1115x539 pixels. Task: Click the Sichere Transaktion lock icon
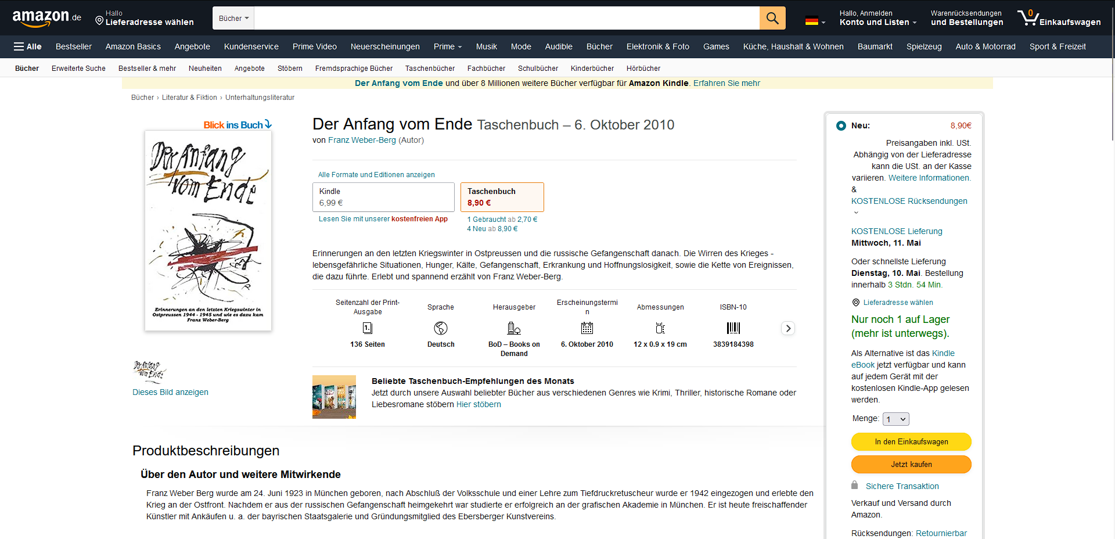tap(854, 485)
